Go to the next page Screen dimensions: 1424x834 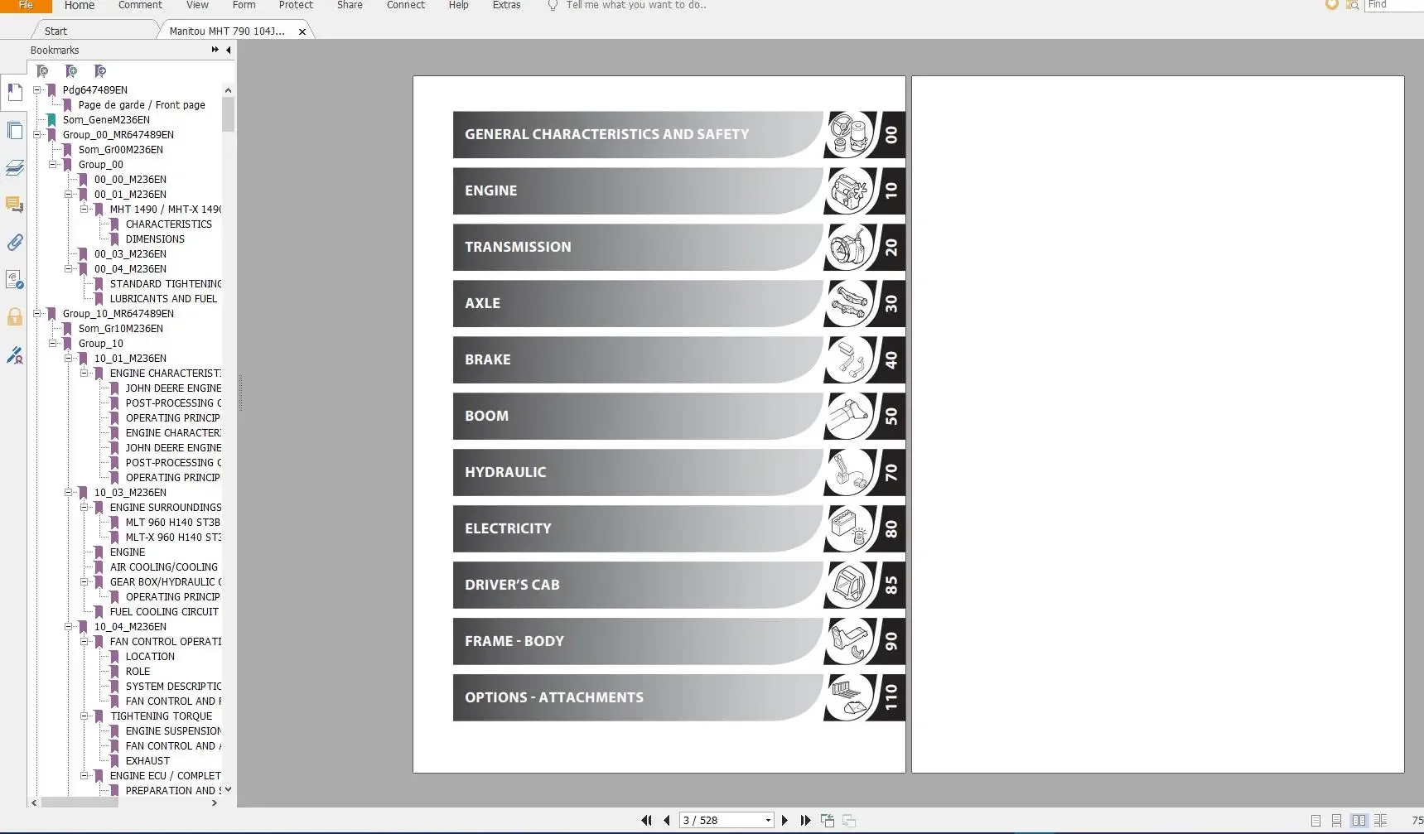coord(784,820)
